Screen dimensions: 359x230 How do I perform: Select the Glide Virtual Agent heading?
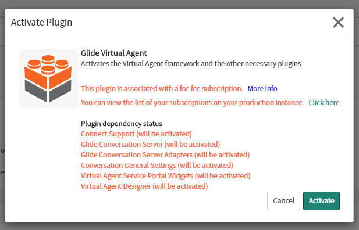click(x=114, y=53)
